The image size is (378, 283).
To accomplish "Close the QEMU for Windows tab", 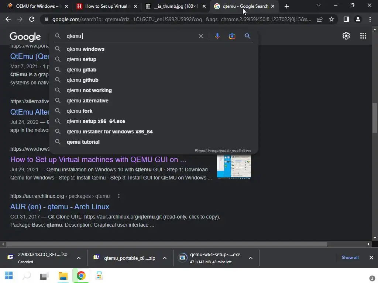I will 66,6.
